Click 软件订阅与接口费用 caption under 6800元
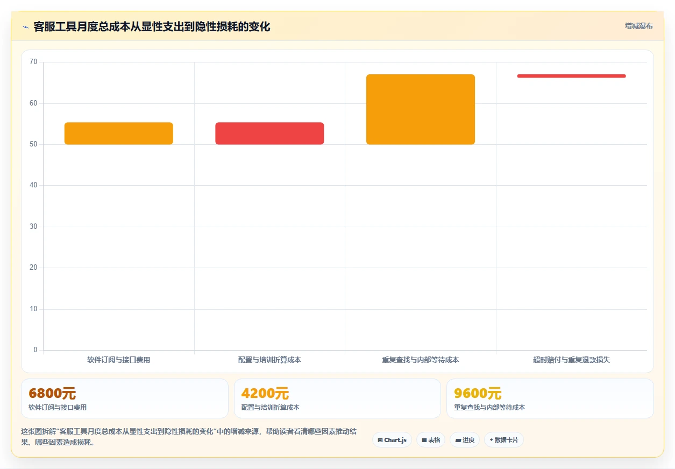675x469 pixels. pos(58,408)
